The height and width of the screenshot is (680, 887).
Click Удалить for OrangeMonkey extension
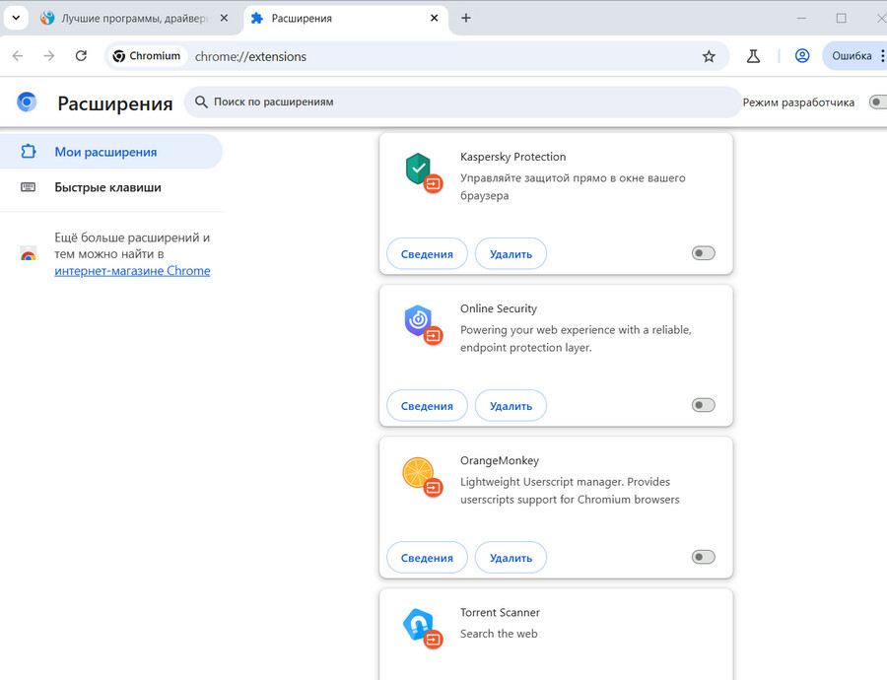coord(511,558)
